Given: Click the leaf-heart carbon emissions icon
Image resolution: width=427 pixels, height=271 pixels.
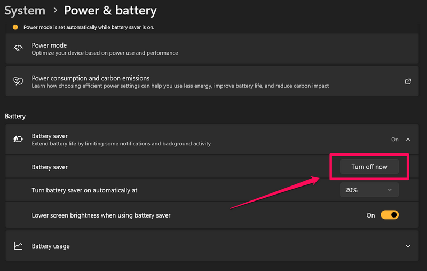Looking at the screenshot, I should (18, 81).
